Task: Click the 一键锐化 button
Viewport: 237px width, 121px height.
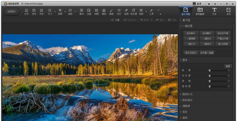Action: click(207, 38)
